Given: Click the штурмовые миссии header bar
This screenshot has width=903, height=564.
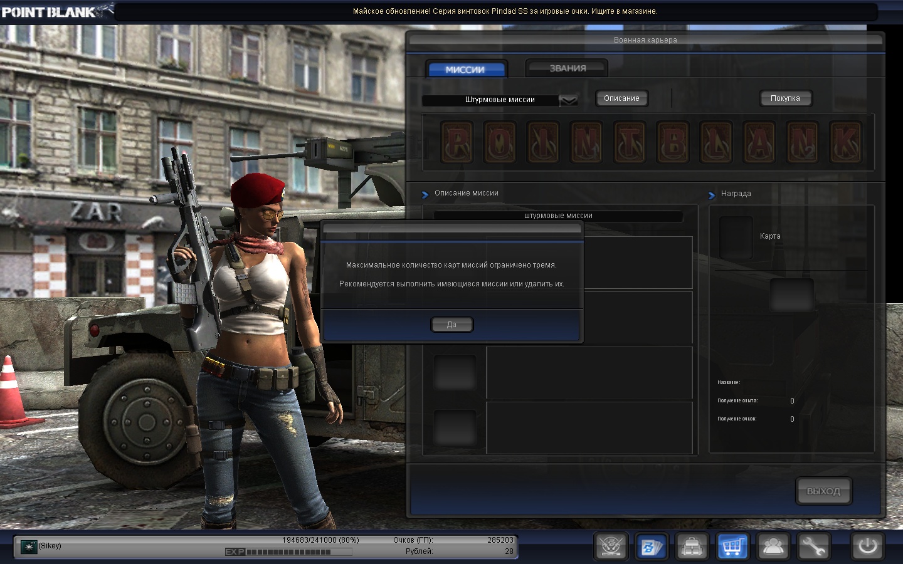Looking at the screenshot, I should click(x=558, y=216).
